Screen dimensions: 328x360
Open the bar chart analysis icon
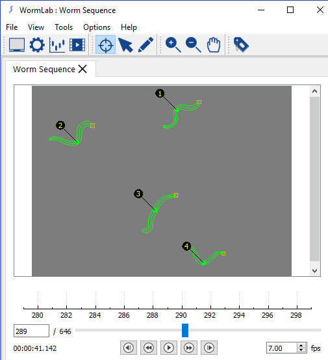click(57, 45)
